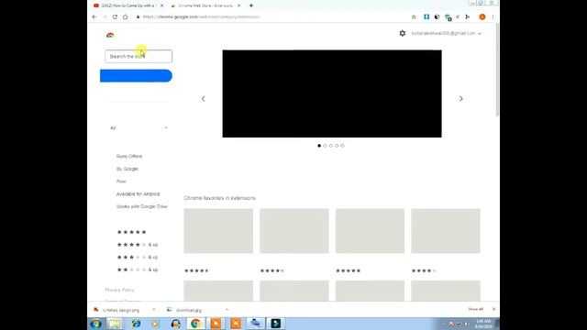Close the Chrome Web Store tab
Image resolution: width=587 pixels, height=330 pixels.
pyautogui.click(x=238, y=5)
